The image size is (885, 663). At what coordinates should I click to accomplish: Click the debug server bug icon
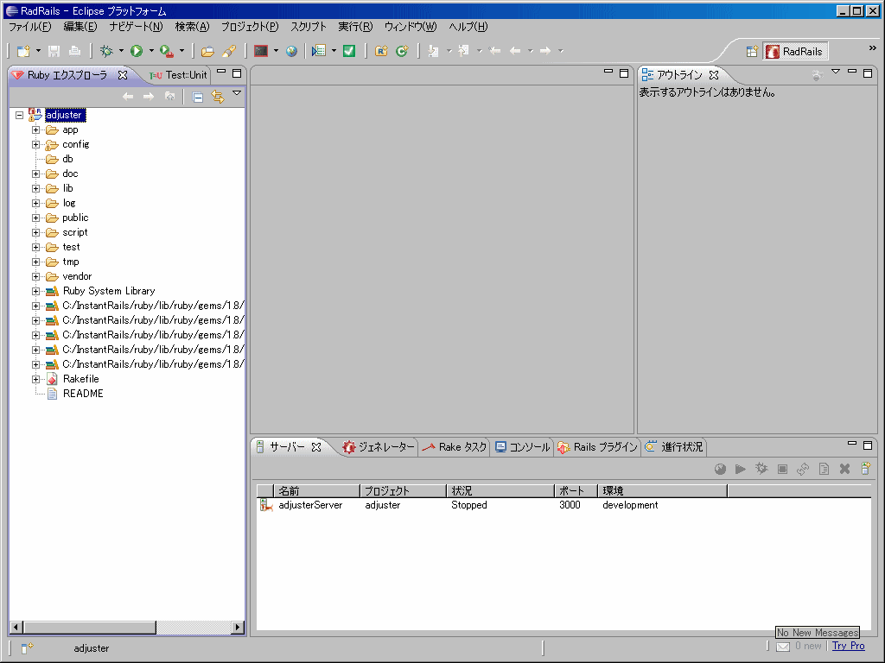761,469
